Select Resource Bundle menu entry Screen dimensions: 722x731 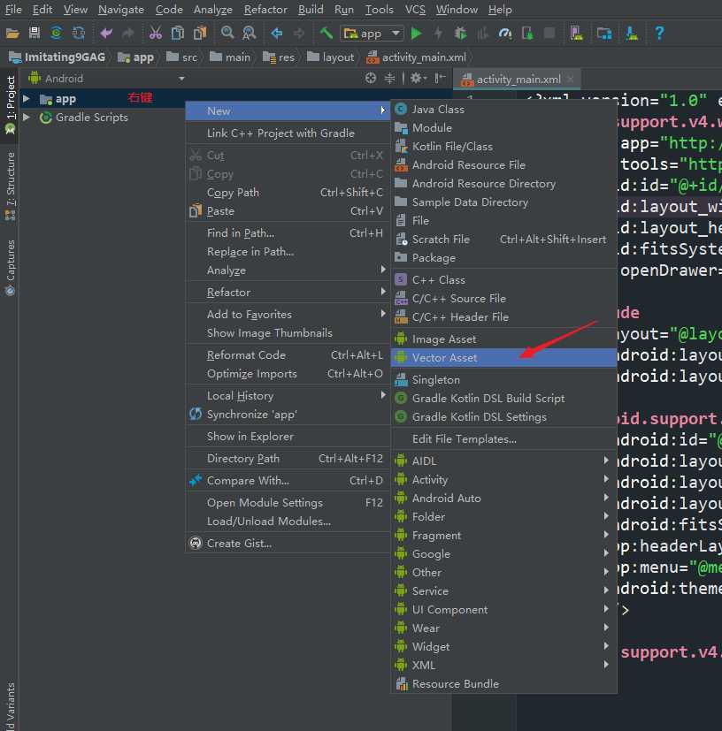click(503, 684)
